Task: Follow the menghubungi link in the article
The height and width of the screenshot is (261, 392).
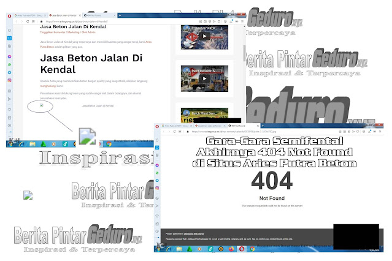Action: (48, 86)
